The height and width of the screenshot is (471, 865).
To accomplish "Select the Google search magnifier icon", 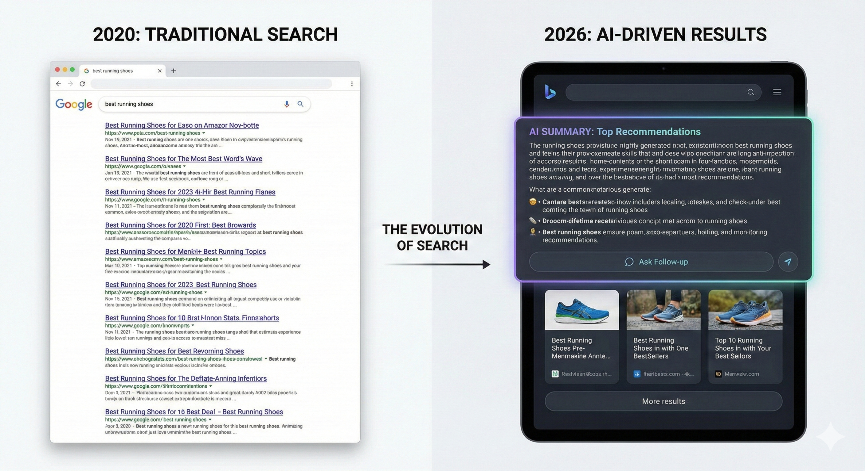I will tap(300, 104).
